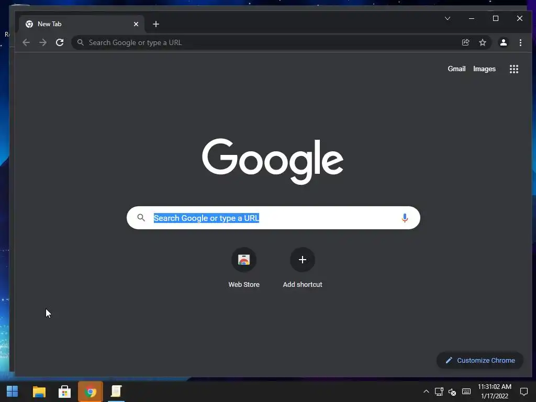Open the Images link

484,69
